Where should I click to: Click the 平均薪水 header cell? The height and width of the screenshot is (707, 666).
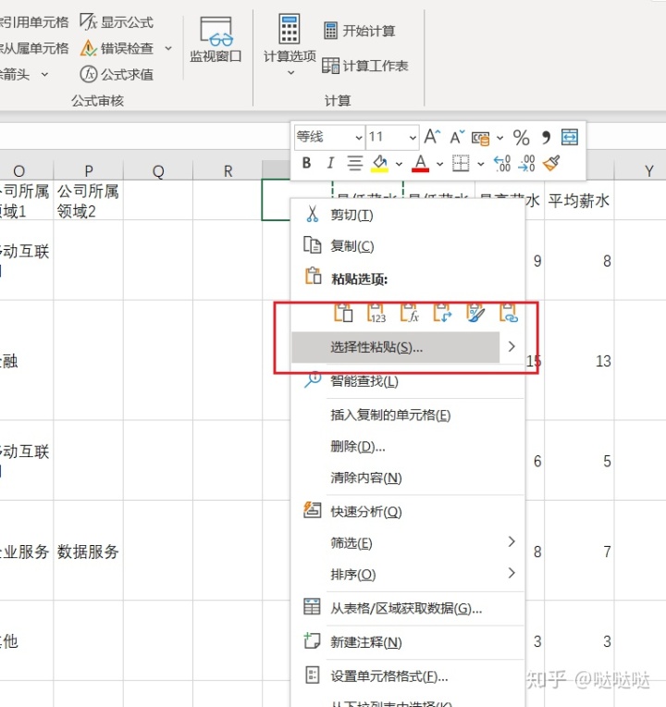click(x=579, y=200)
